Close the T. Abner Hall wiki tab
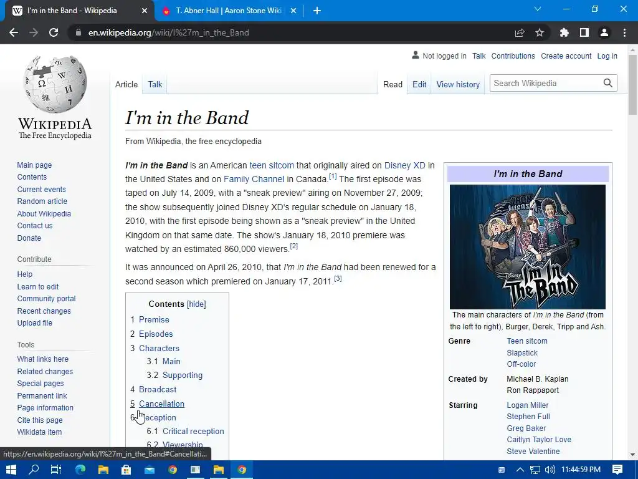This screenshot has width=638, height=479. [x=293, y=11]
